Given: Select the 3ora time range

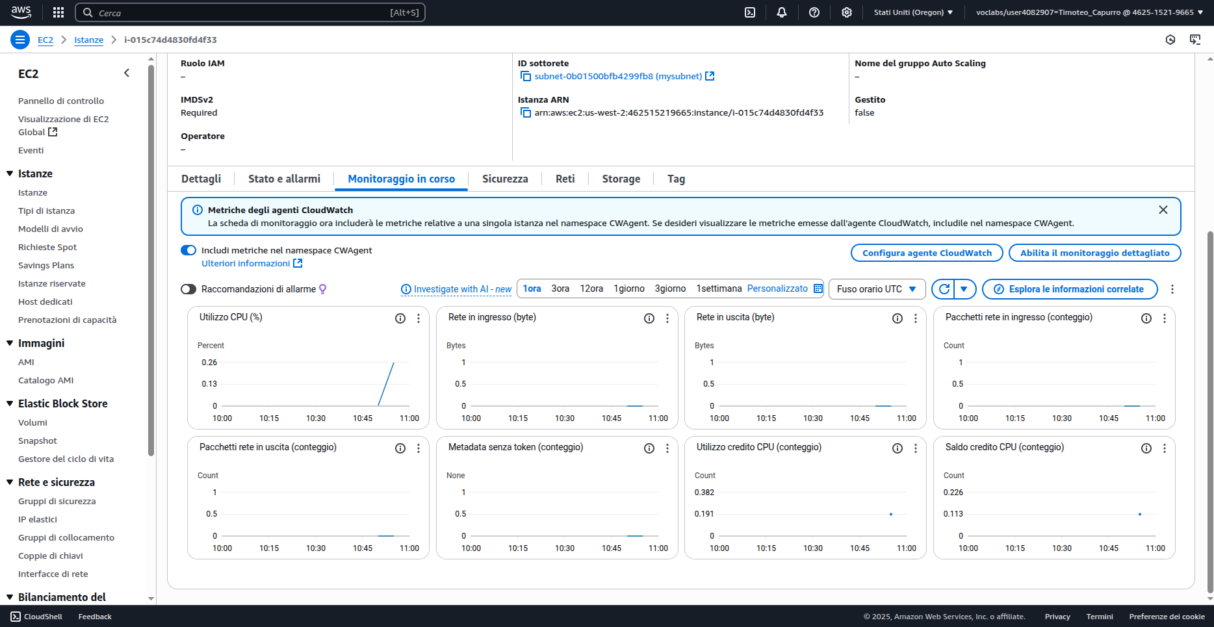Looking at the screenshot, I should click(x=560, y=288).
